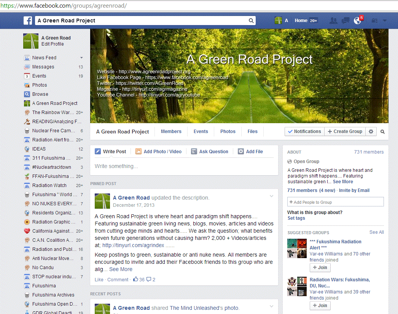Click See All suggested groups

coord(376,232)
